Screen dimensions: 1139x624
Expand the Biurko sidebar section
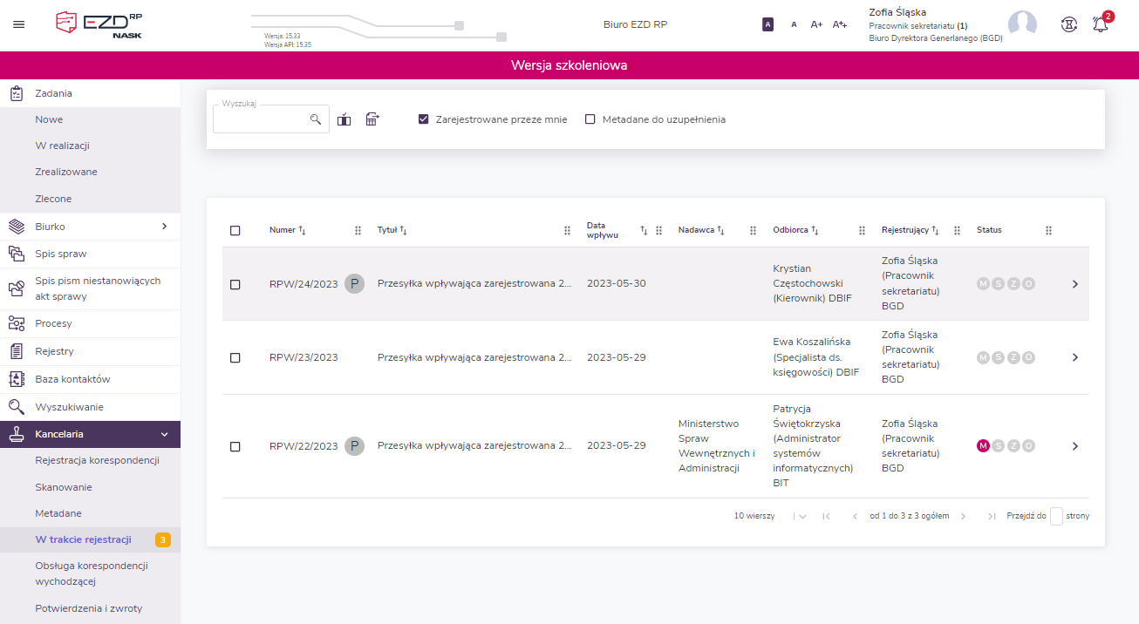pyautogui.click(x=164, y=227)
